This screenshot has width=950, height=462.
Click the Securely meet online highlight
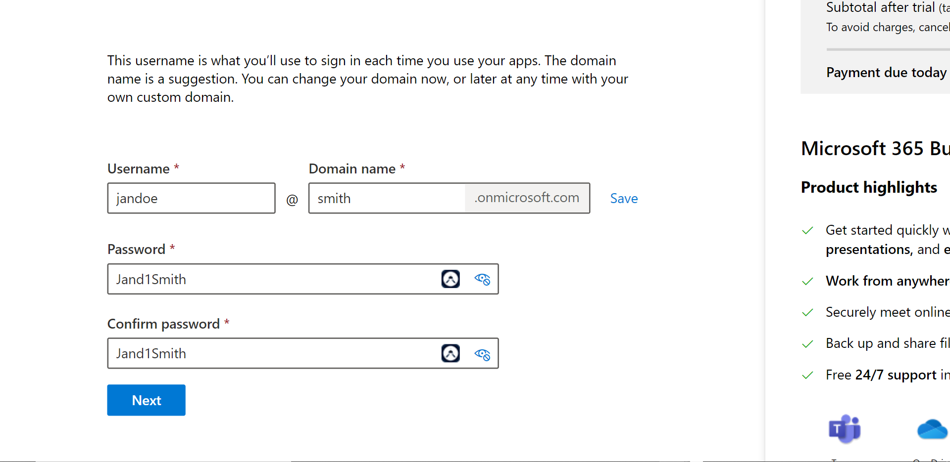tap(888, 312)
